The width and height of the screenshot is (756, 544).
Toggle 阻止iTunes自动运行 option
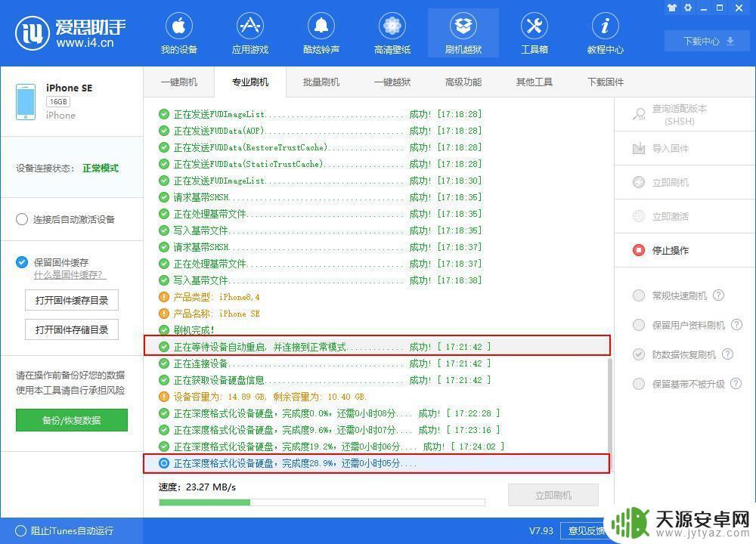tap(20, 530)
